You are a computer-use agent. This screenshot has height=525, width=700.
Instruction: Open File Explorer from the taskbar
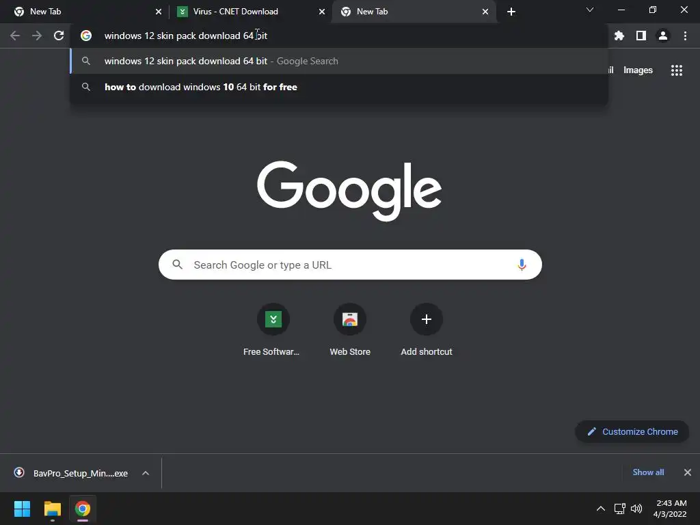(52, 509)
